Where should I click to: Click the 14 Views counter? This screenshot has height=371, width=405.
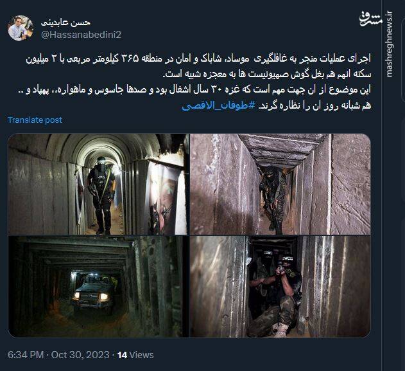click(135, 355)
